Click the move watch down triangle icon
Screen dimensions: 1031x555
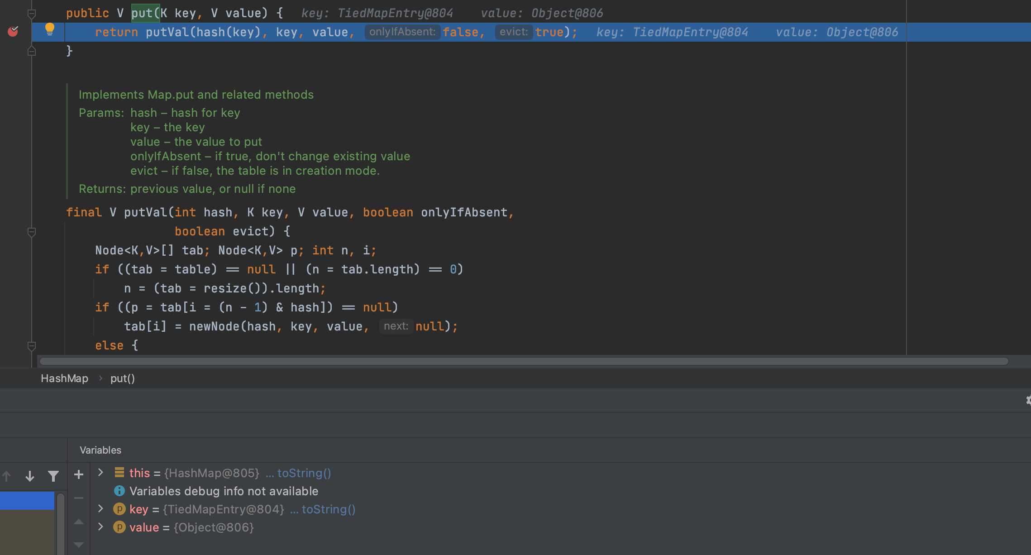pos(79,545)
